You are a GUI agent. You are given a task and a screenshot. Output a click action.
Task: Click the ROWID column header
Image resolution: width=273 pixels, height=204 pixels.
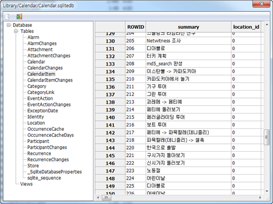135,27
